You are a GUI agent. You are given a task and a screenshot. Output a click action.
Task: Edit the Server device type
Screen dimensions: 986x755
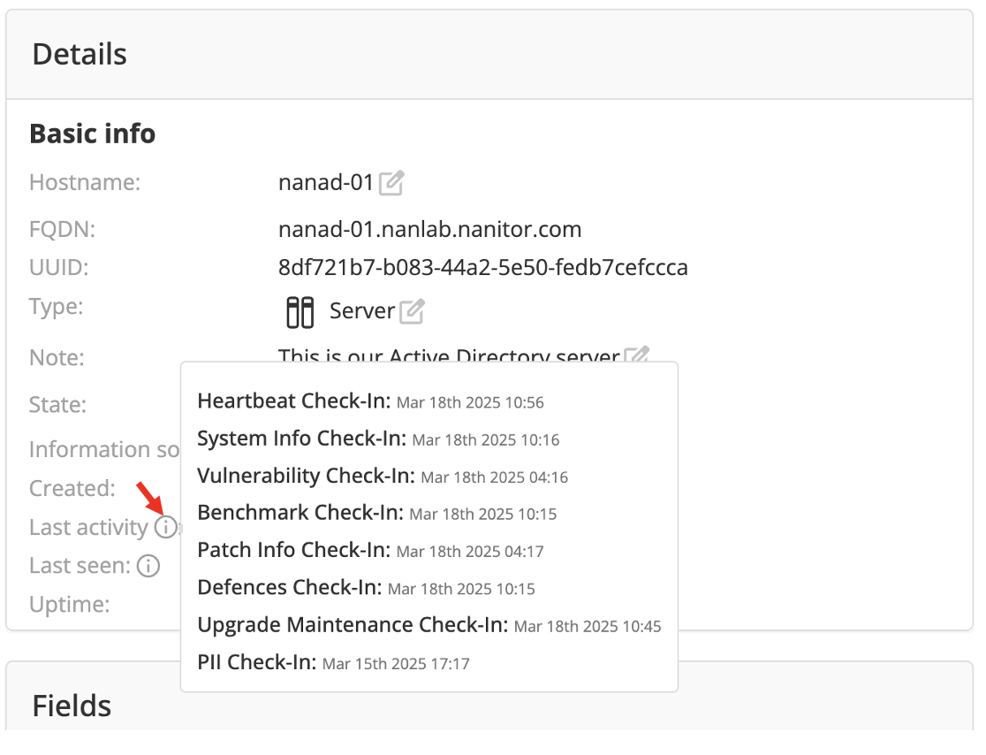click(412, 311)
